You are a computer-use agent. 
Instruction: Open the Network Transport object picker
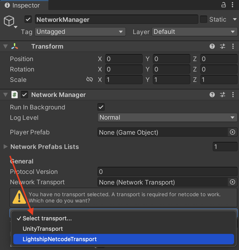click(x=232, y=182)
